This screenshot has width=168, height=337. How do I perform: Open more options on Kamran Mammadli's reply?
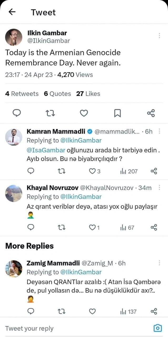coord(159,131)
